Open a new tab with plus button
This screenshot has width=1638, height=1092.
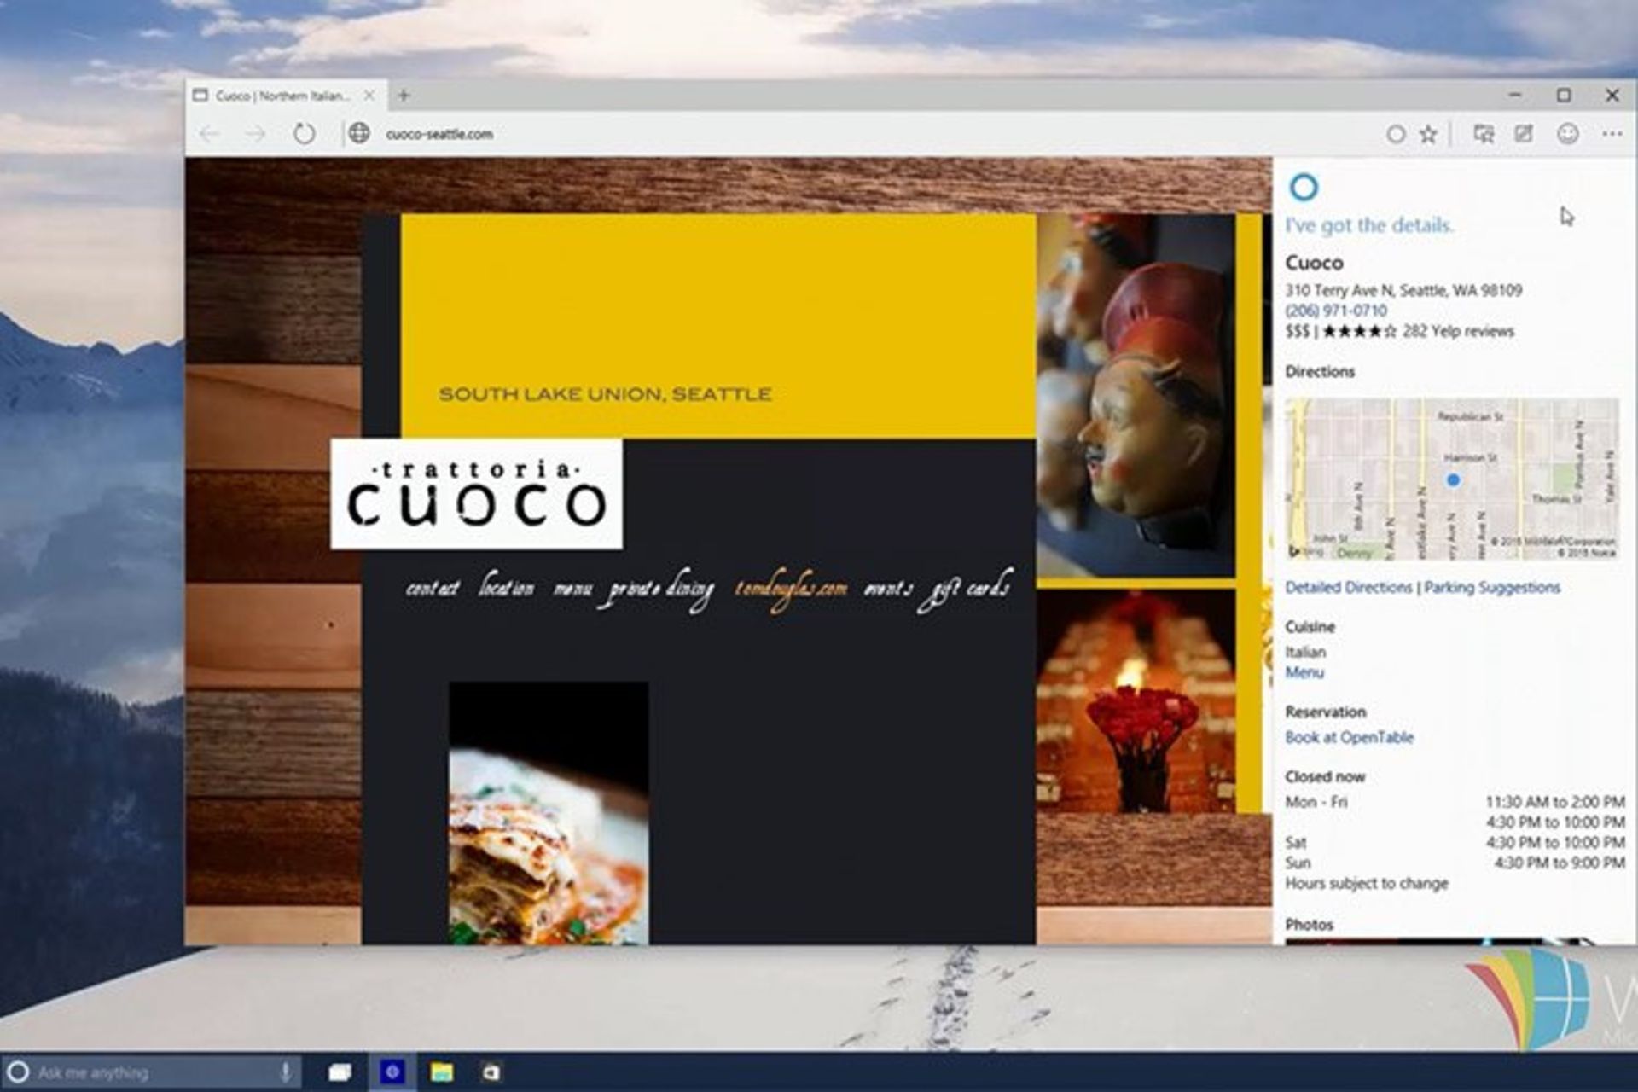tap(404, 96)
